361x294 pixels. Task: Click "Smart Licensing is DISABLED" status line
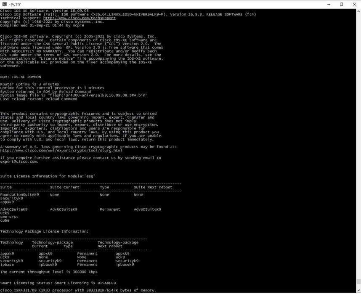point(58,283)
